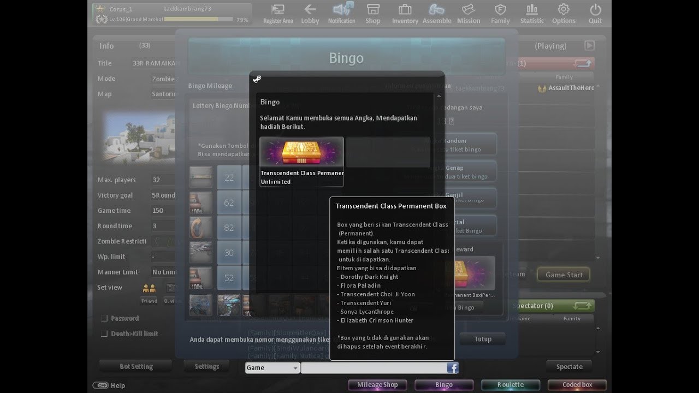
Task: Enable the Password checkbox
Action: (104, 318)
